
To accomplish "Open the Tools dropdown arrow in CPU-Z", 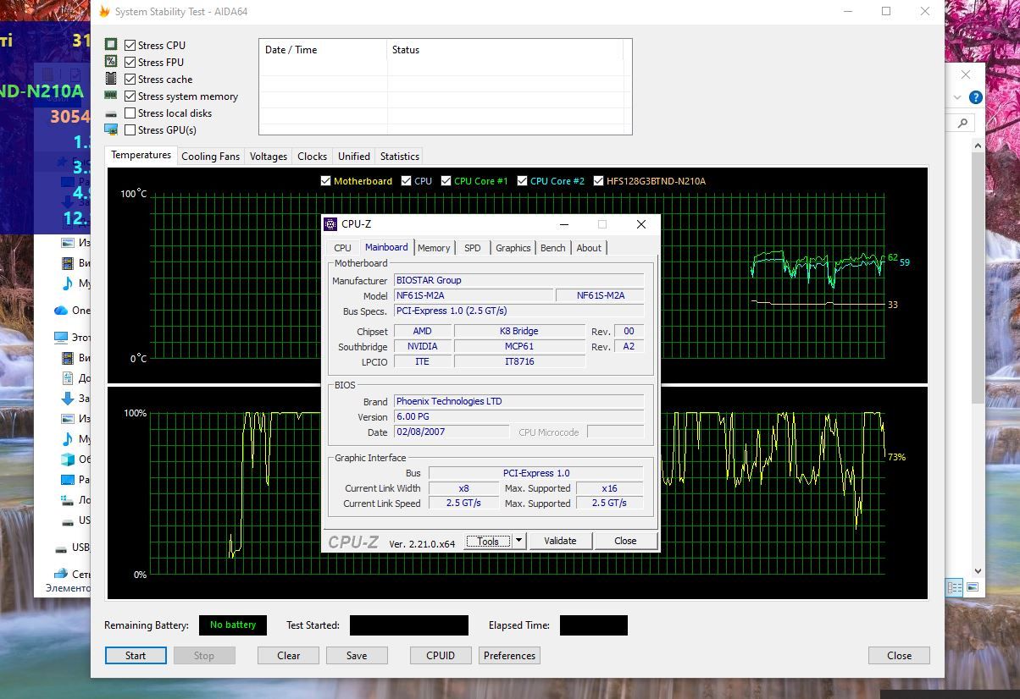I will click(519, 541).
